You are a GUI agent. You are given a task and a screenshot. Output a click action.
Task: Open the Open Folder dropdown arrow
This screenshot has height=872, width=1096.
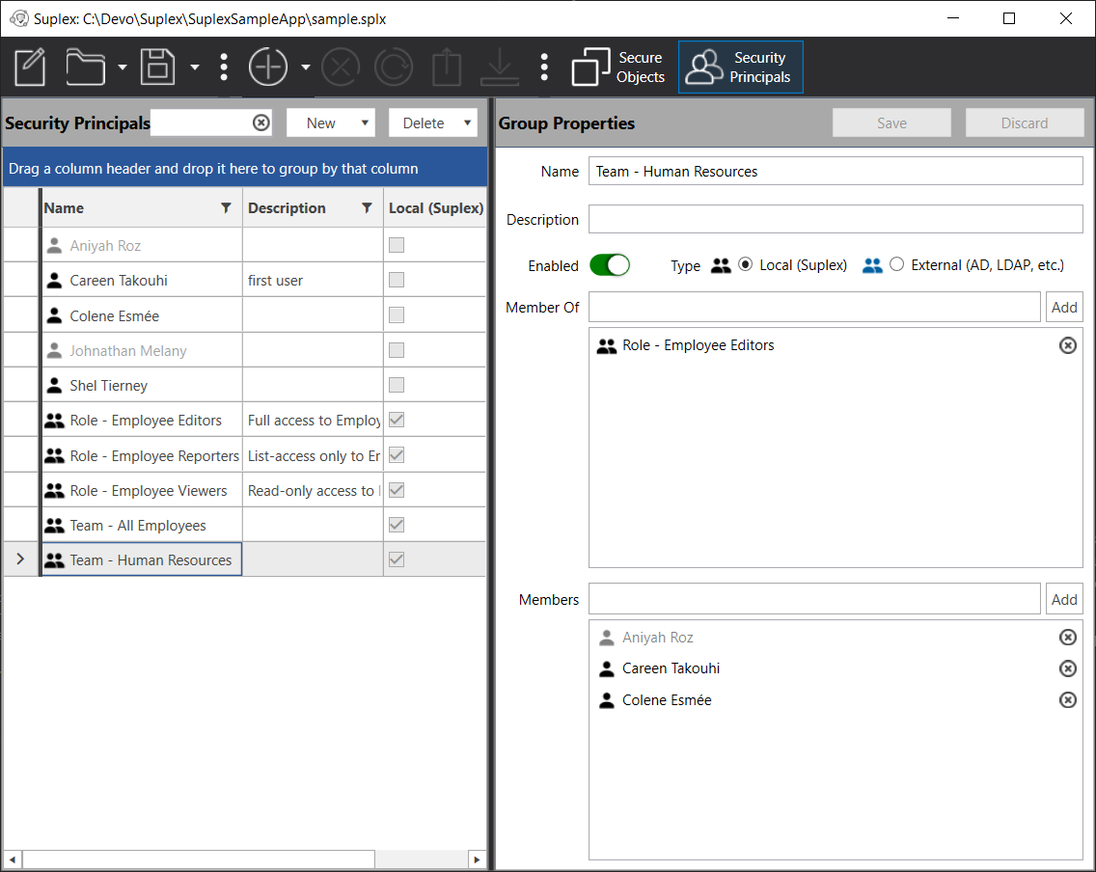click(123, 68)
